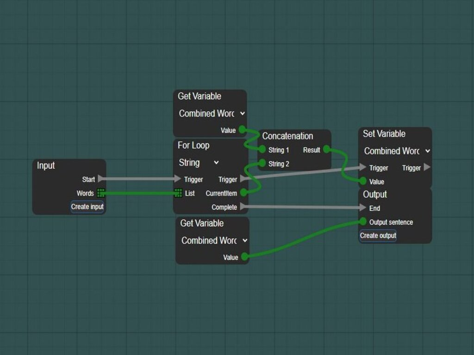
Task: Click the Result label in Concatenation
Action: click(312, 150)
